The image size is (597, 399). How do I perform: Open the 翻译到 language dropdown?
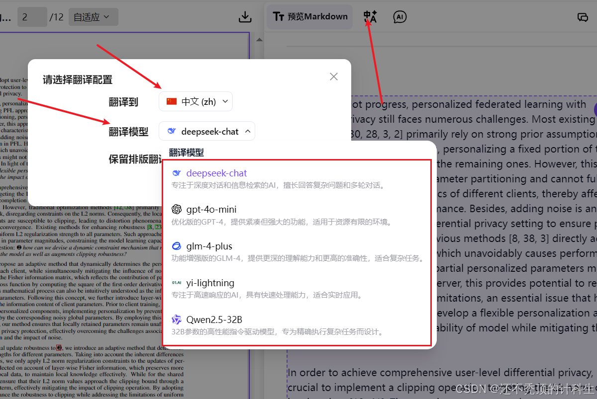coord(196,101)
